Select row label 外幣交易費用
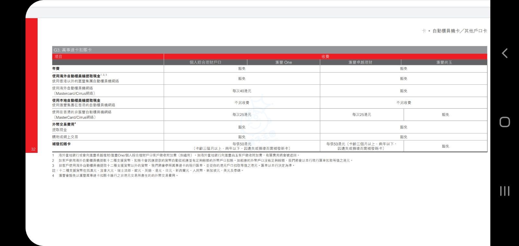 click(x=63, y=124)
